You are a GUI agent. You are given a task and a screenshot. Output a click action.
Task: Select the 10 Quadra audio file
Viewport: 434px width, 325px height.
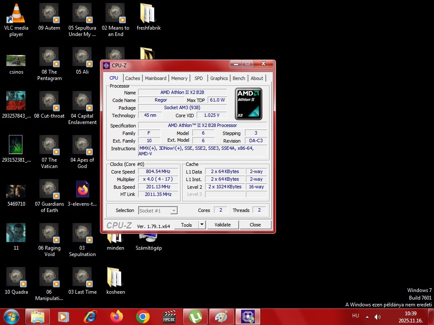(16, 281)
